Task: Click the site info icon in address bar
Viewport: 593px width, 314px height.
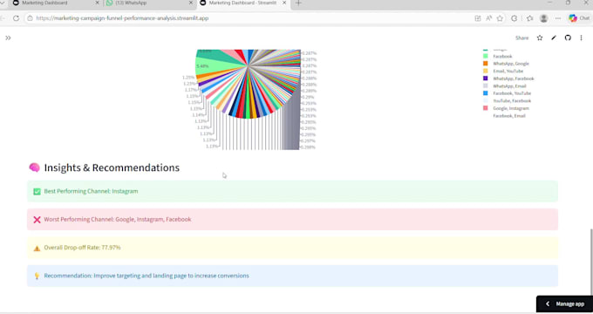Action: [x=30, y=18]
